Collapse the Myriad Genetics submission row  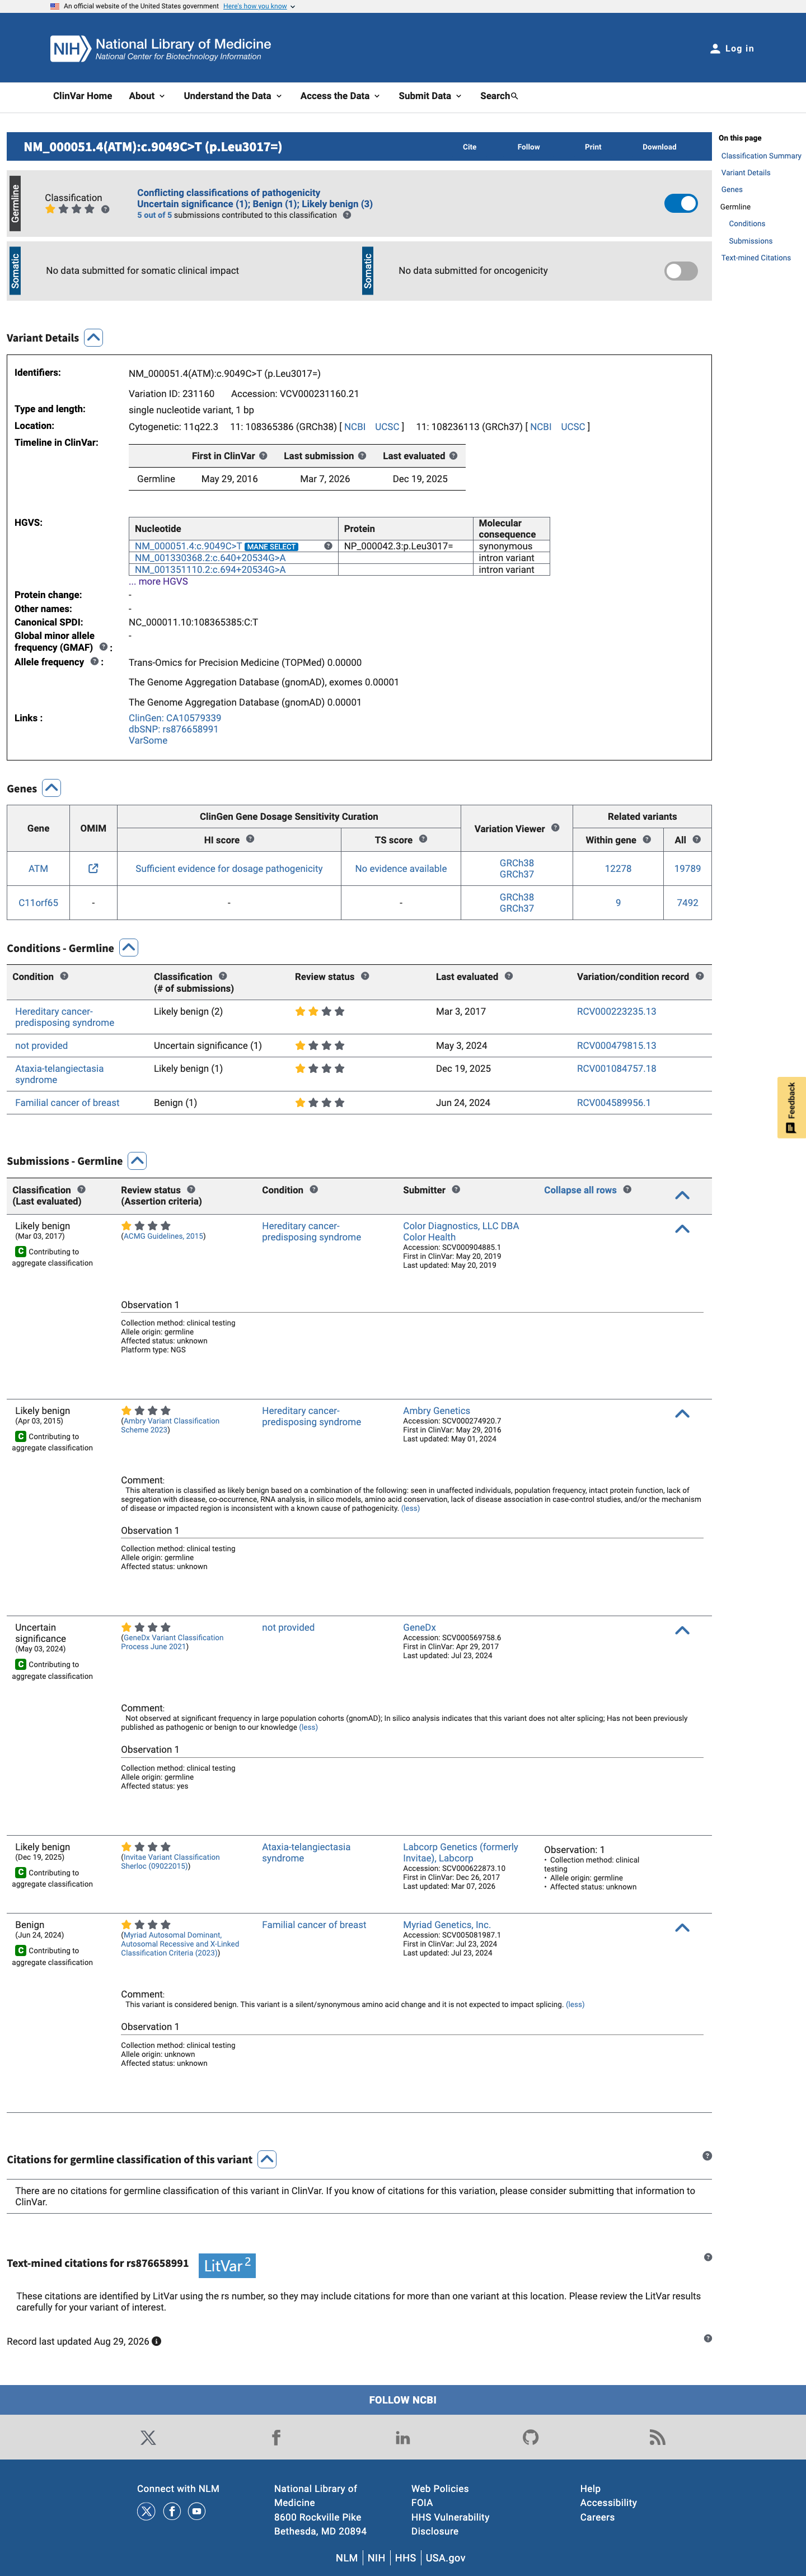pyautogui.click(x=682, y=1927)
